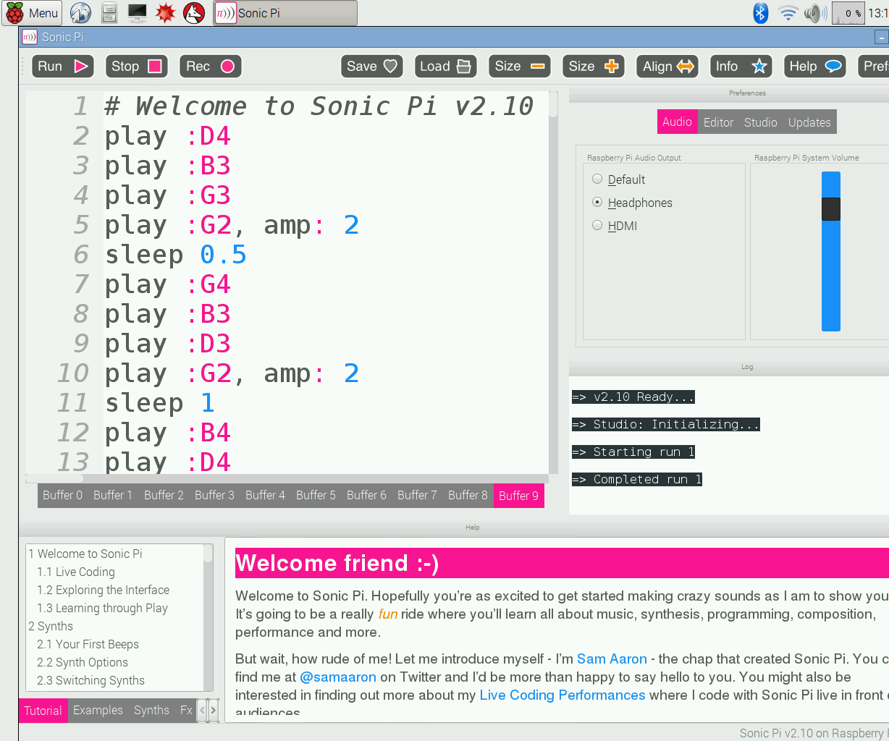This screenshot has width=889, height=741.
Task: Select the Buffer 9 tab
Action: click(x=518, y=496)
